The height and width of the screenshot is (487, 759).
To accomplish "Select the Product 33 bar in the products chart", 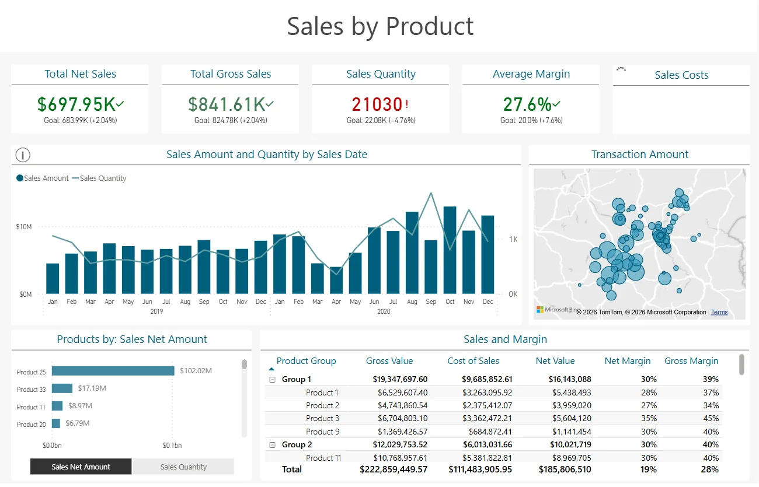I will [62, 388].
